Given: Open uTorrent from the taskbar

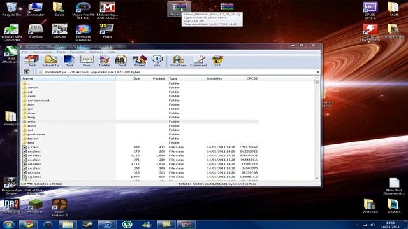Looking at the screenshot, I should click(x=127, y=225).
